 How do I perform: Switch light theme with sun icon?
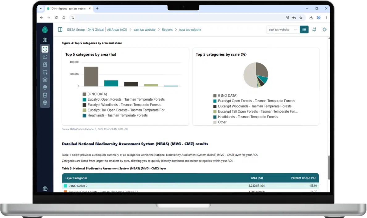pos(324,30)
